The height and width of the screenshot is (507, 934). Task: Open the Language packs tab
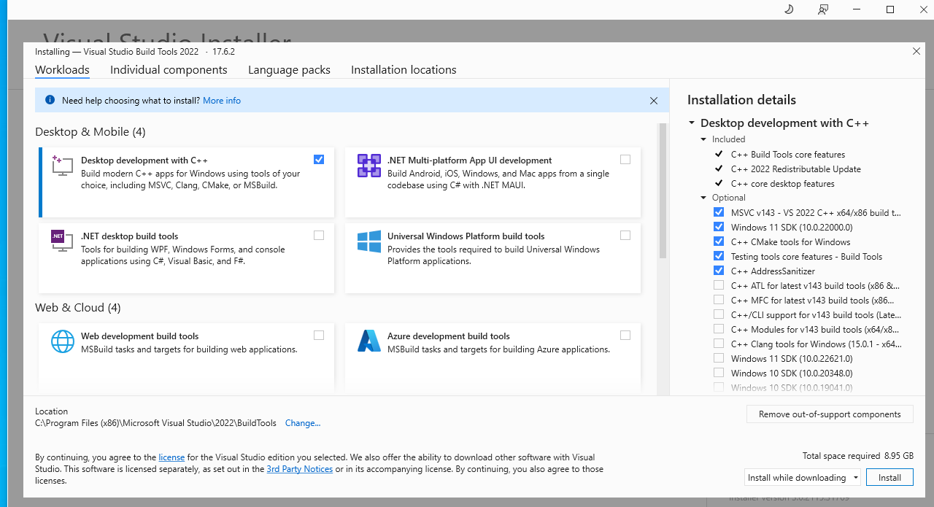click(289, 70)
